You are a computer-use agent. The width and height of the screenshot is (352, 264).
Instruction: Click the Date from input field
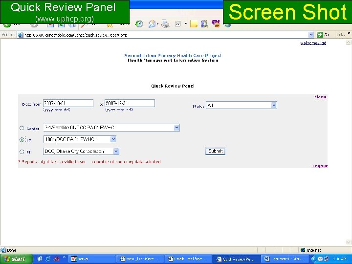(68, 103)
